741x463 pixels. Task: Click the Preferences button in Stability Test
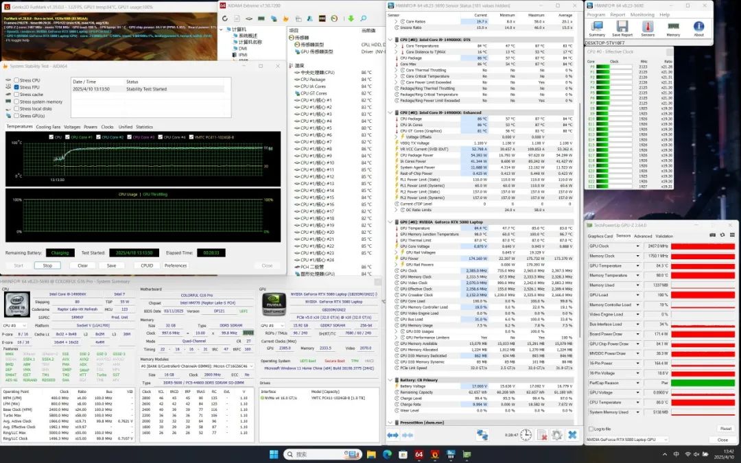click(176, 265)
